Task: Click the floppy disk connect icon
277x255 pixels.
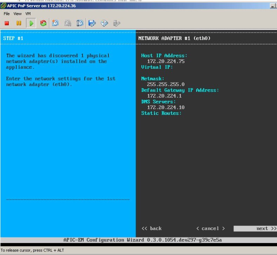Action: tap(92, 23)
